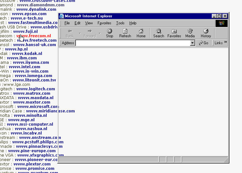Open the Favorites menu in menu bar

[x=104, y=23]
